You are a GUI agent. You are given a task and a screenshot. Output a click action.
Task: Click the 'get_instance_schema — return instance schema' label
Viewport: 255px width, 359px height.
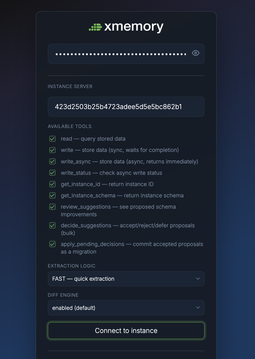[x=122, y=196]
